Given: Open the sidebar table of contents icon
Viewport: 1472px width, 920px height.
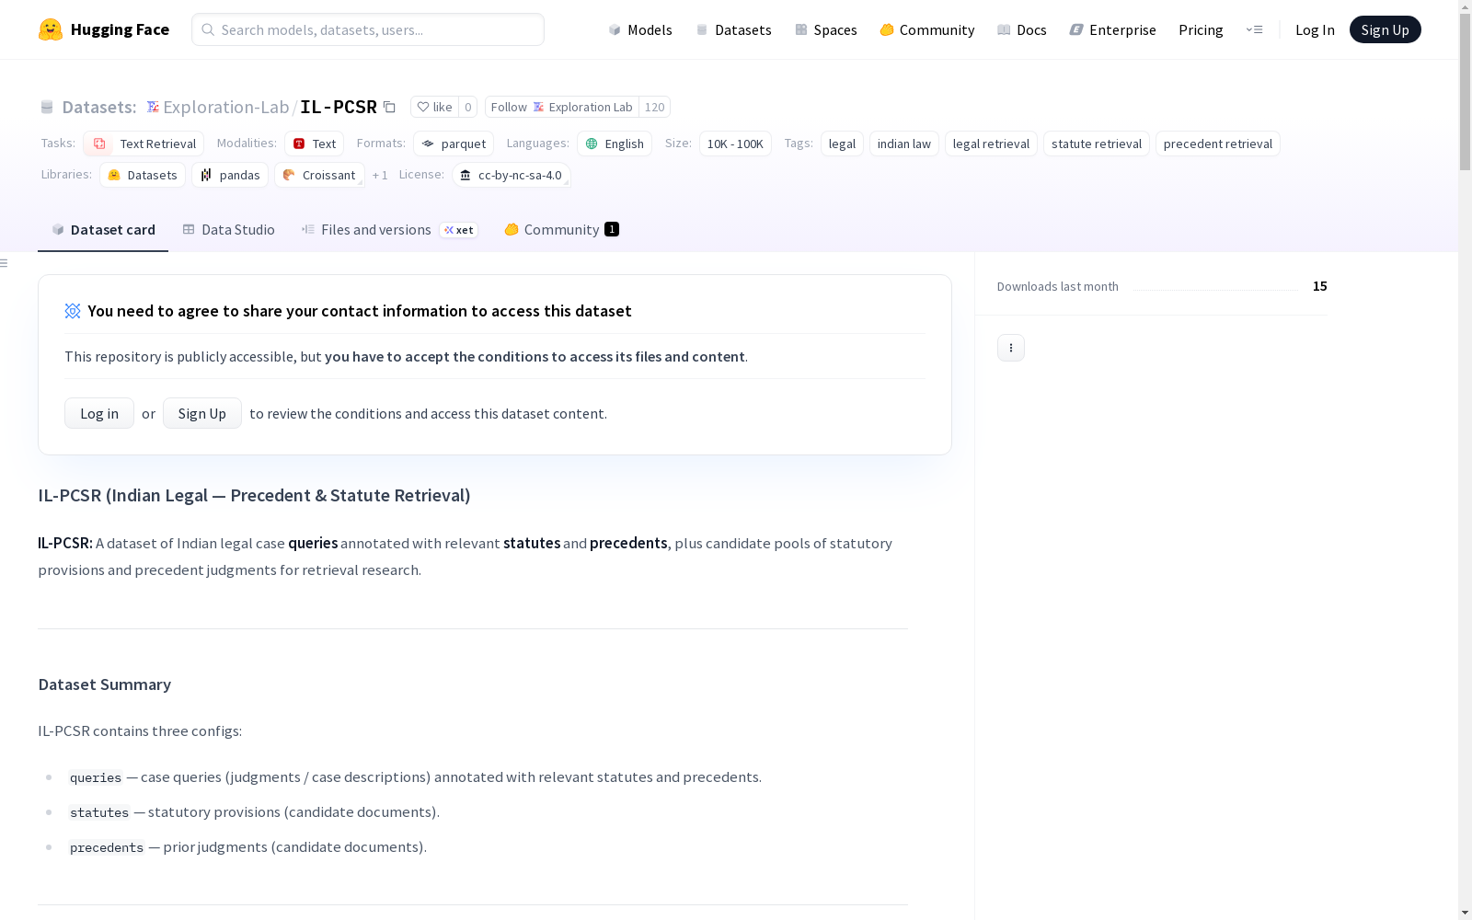Looking at the screenshot, I should (x=5, y=263).
